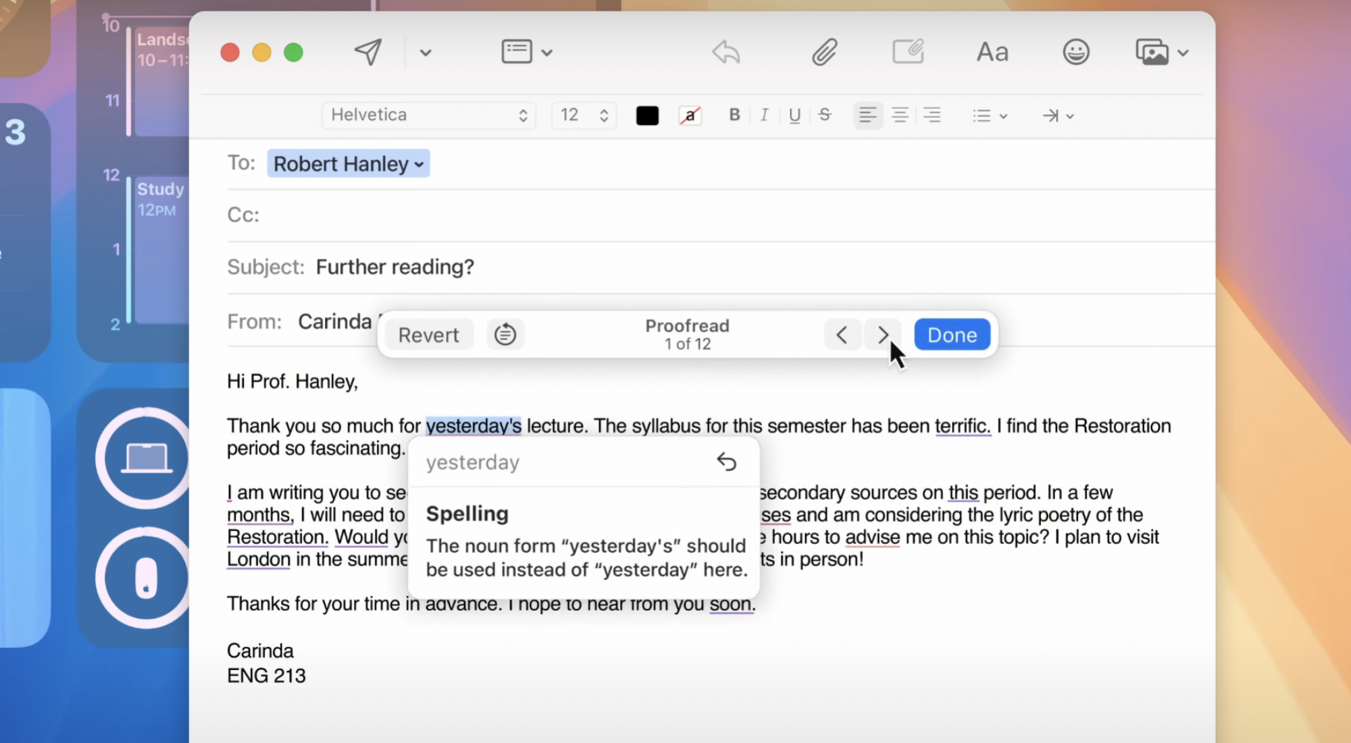Click the Send message paper plane icon
This screenshot has height=743, width=1351.
(368, 51)
